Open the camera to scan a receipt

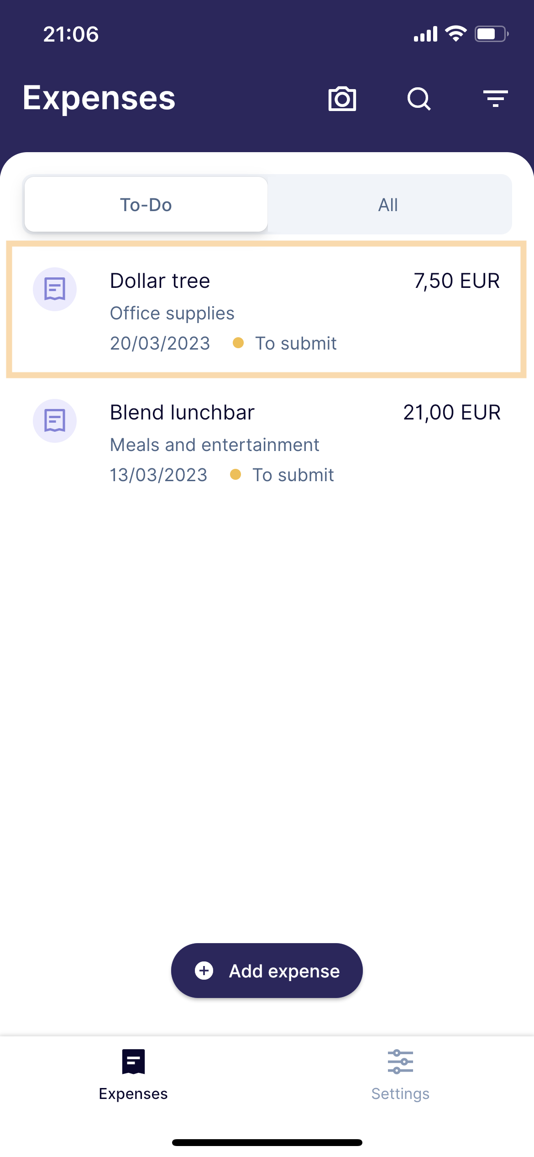tap(342, 98)
